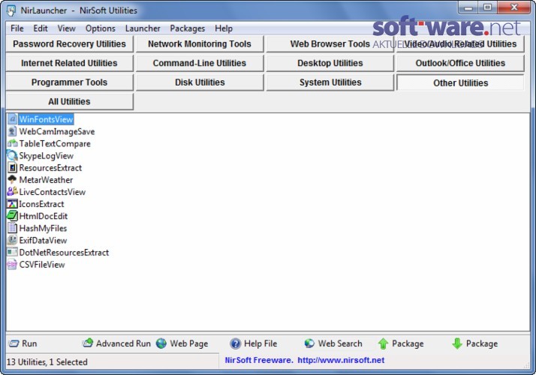
Task: Select DotNetResourcesExtract text in the list
Action: [x=64, y=253]
